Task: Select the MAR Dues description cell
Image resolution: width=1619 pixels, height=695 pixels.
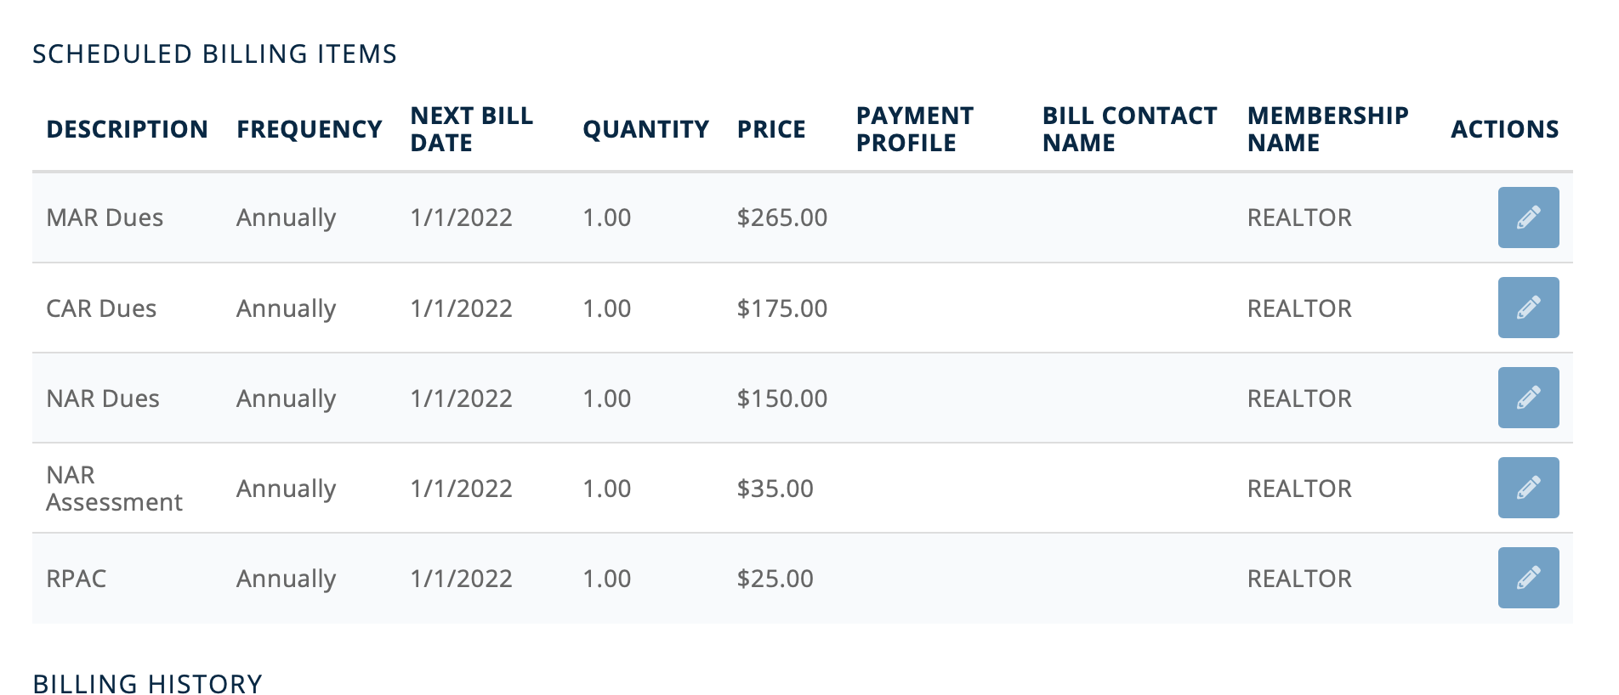Action: pos(105,218)
